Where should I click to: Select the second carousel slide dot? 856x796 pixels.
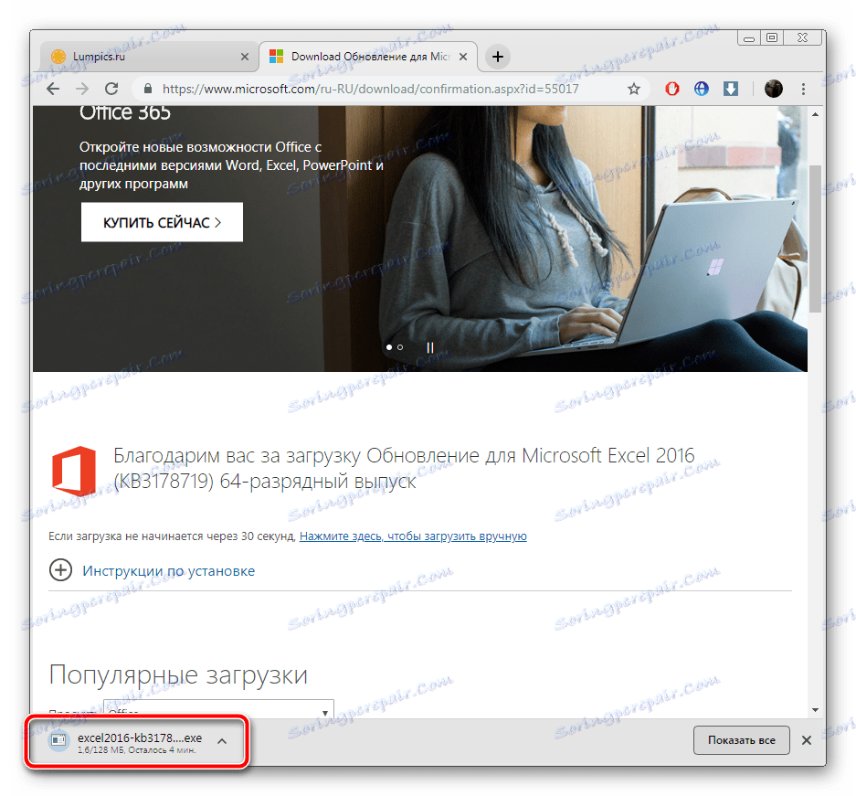[x=400, y=347]
